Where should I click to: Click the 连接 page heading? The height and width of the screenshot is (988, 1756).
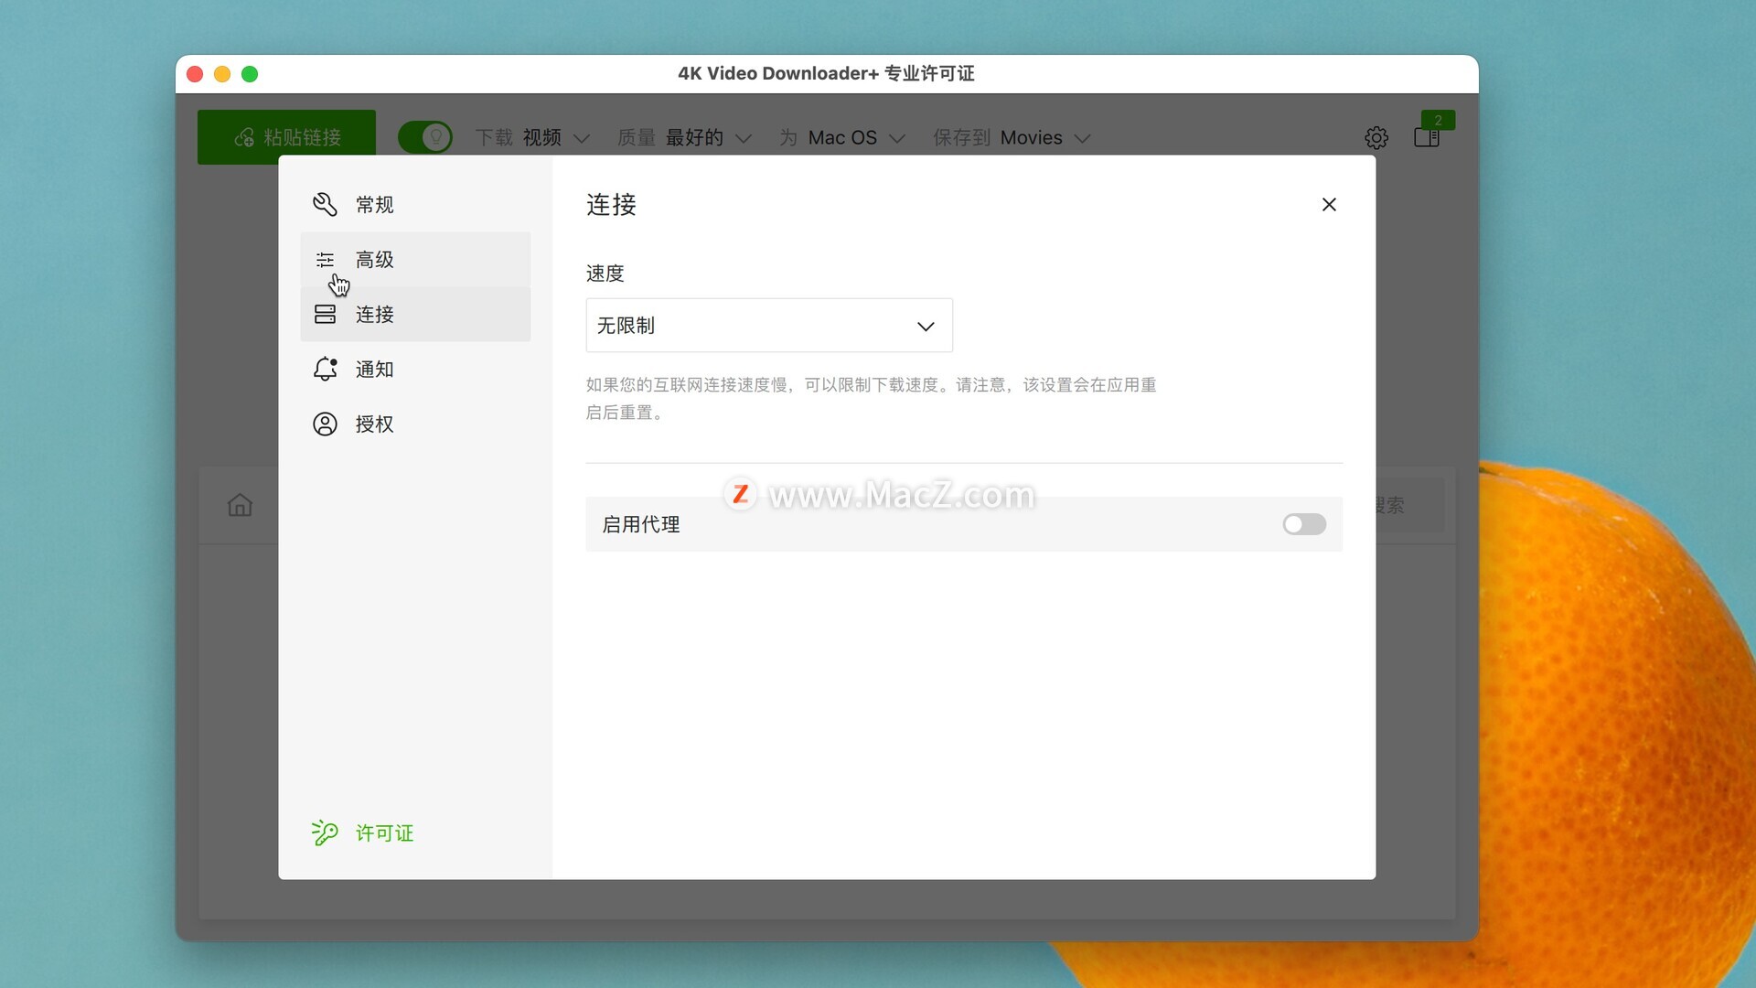click(x=612, y=205)
